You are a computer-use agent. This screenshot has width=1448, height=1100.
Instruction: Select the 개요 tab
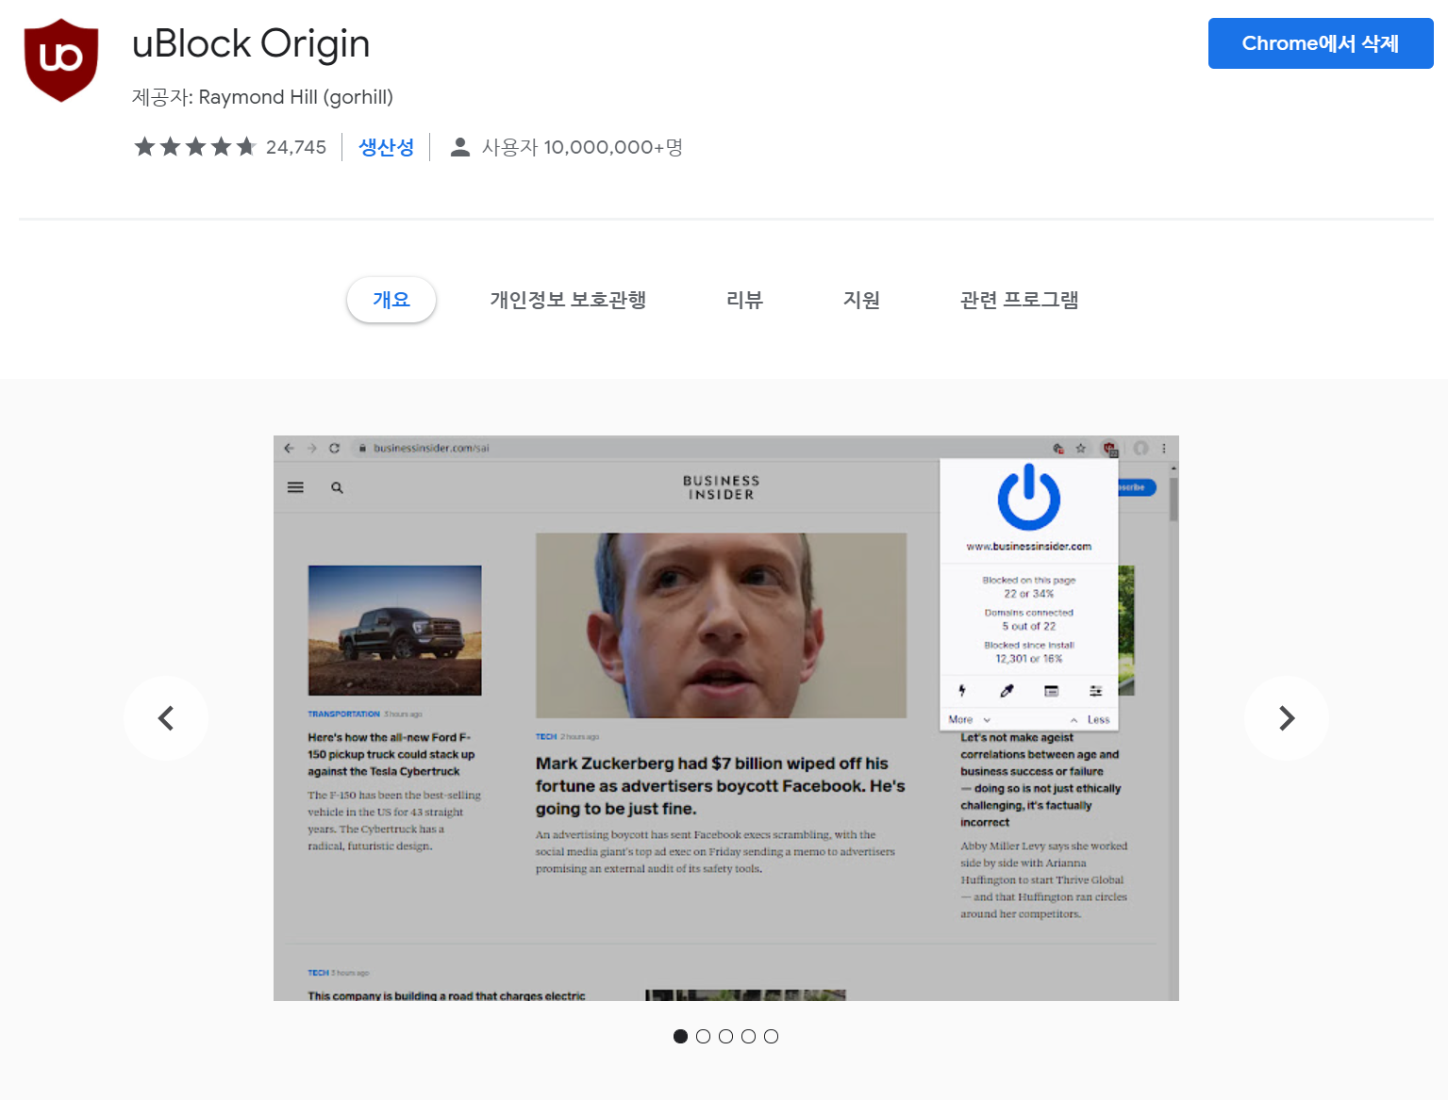pyautogui.click(x=391, y=300)
